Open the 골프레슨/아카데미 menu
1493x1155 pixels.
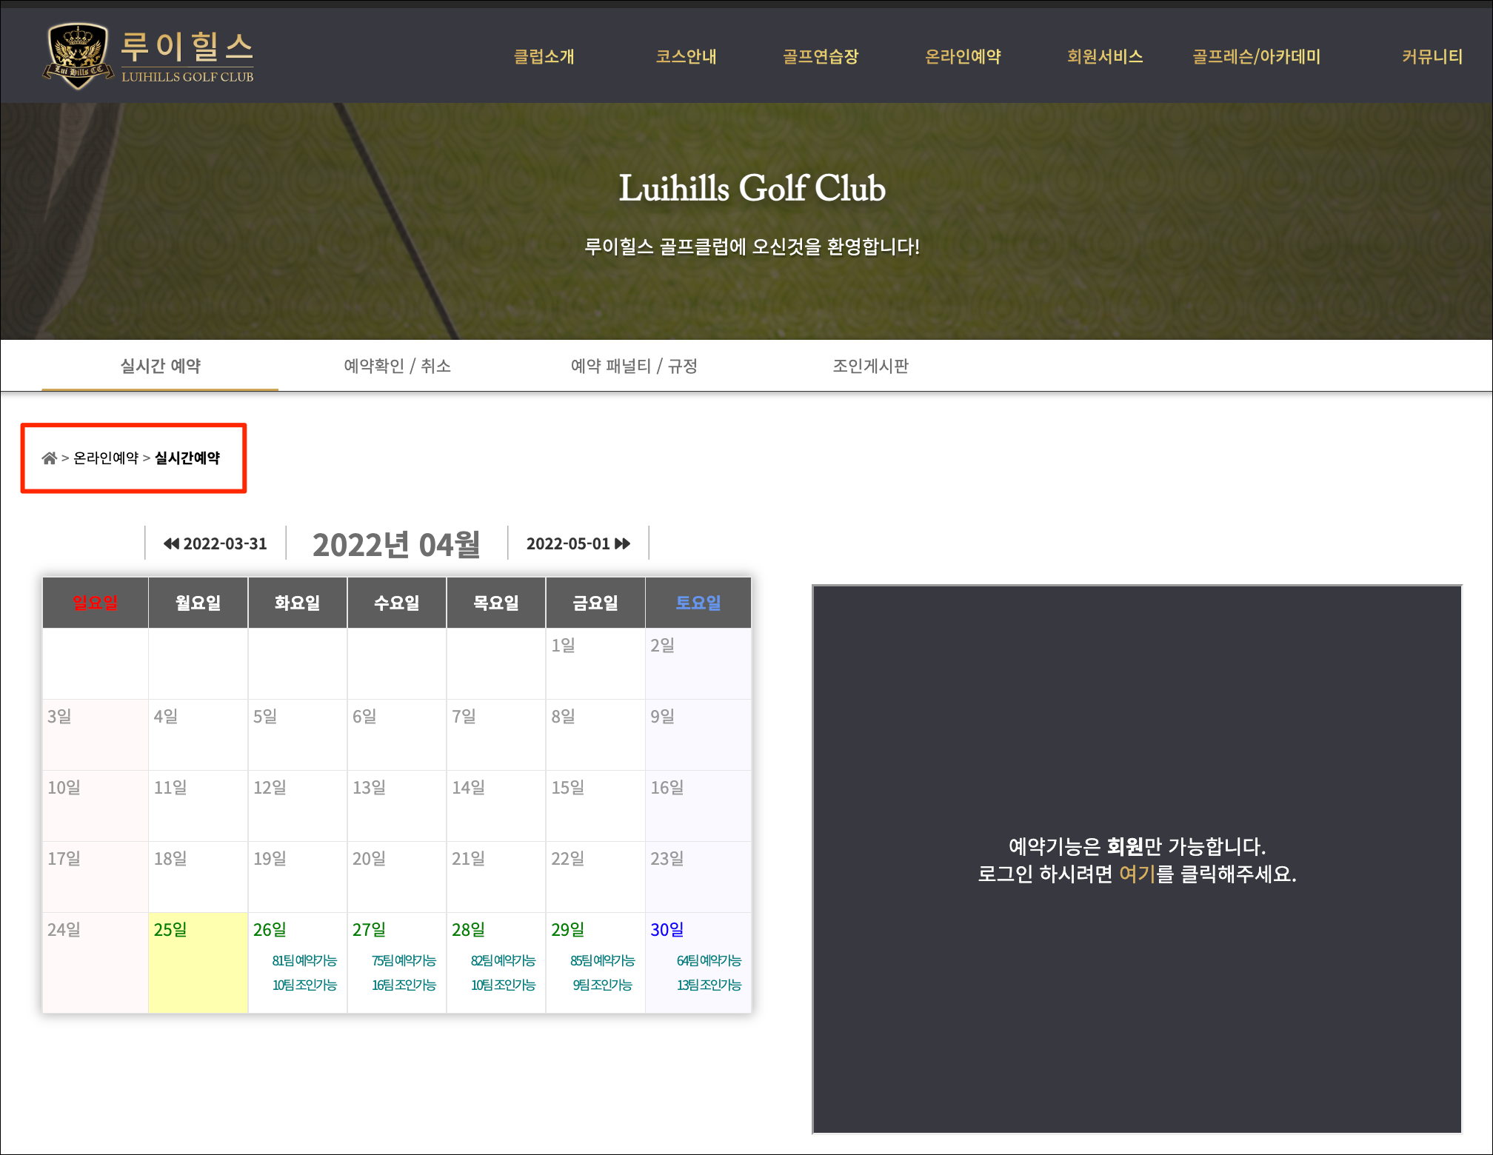coord(1256,56)
